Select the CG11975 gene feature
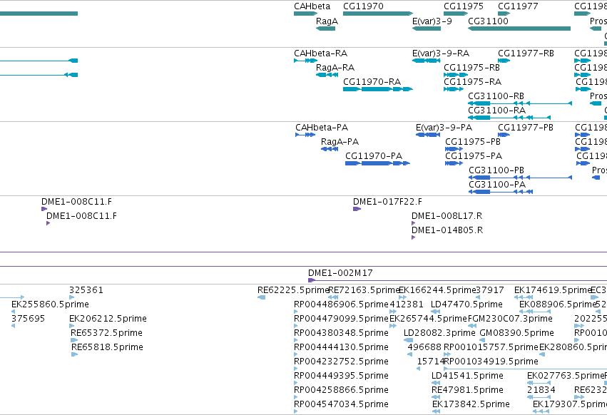Screen dimensions: 607x415 (x=456, y=14)
